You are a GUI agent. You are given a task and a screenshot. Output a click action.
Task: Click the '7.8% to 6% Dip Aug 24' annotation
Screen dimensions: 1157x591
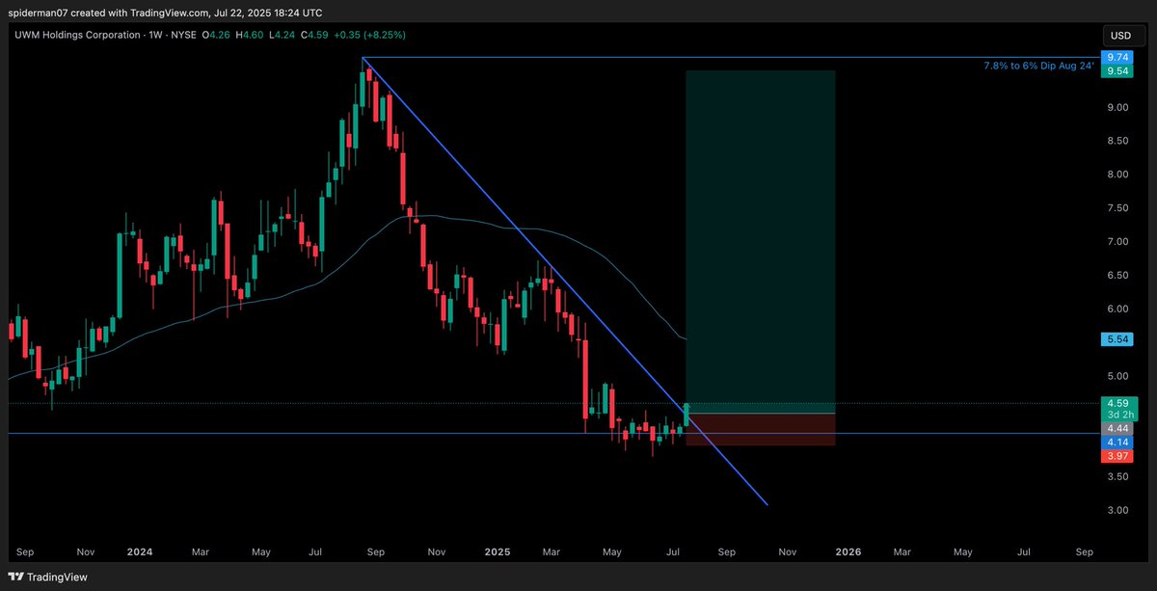(1039, 66)
